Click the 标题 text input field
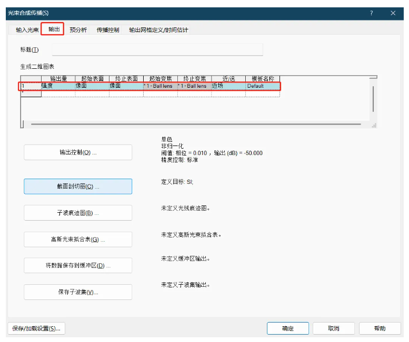 [x=157, y=50]
